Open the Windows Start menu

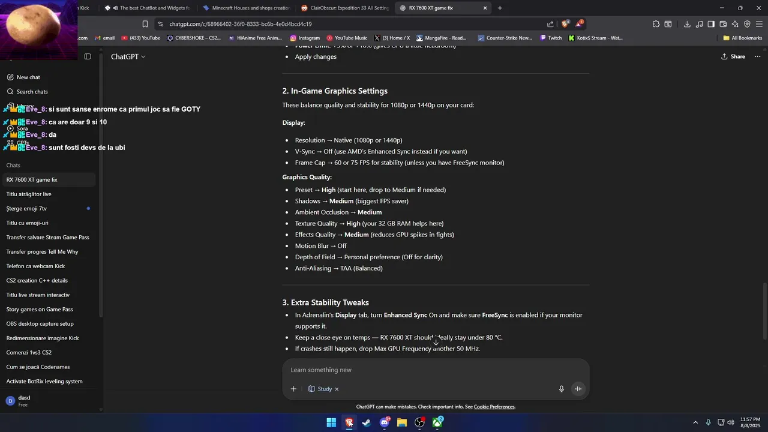[331, 422]
